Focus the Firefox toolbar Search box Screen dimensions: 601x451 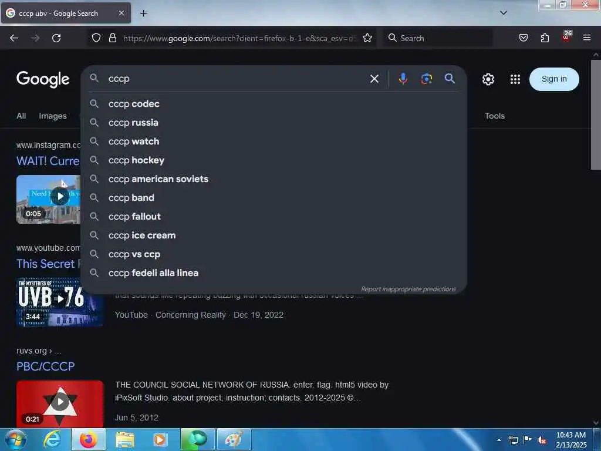point(438,38)
